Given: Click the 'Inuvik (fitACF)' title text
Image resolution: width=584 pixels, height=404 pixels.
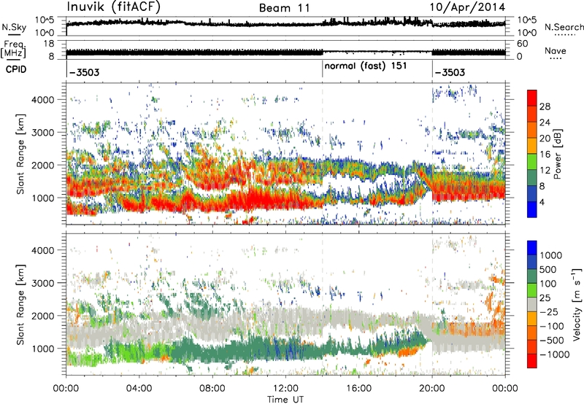Looking at the screenshot, I should [x=113, y=7].
